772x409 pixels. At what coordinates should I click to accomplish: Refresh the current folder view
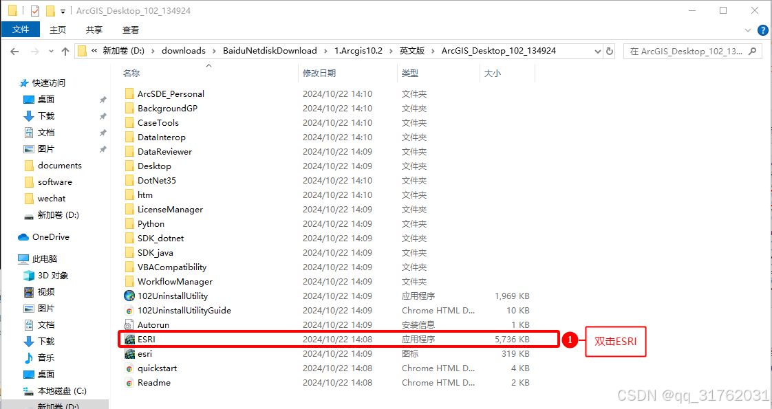(x=610, y=51)
